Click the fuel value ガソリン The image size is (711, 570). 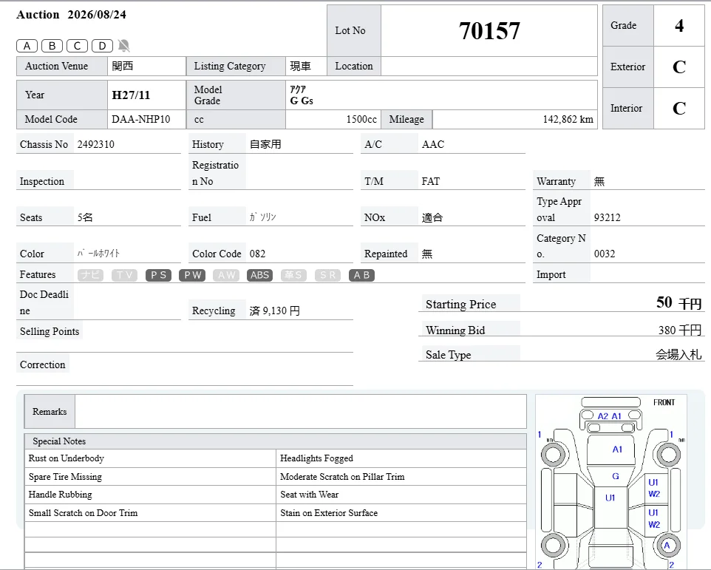point(262,217)
